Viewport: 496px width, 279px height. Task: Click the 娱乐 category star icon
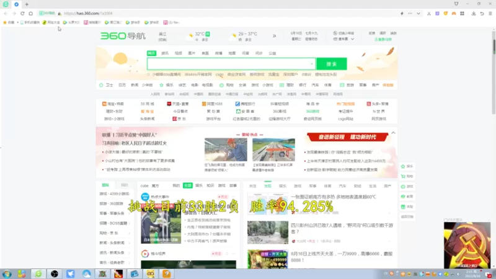(x=161, y=85)
